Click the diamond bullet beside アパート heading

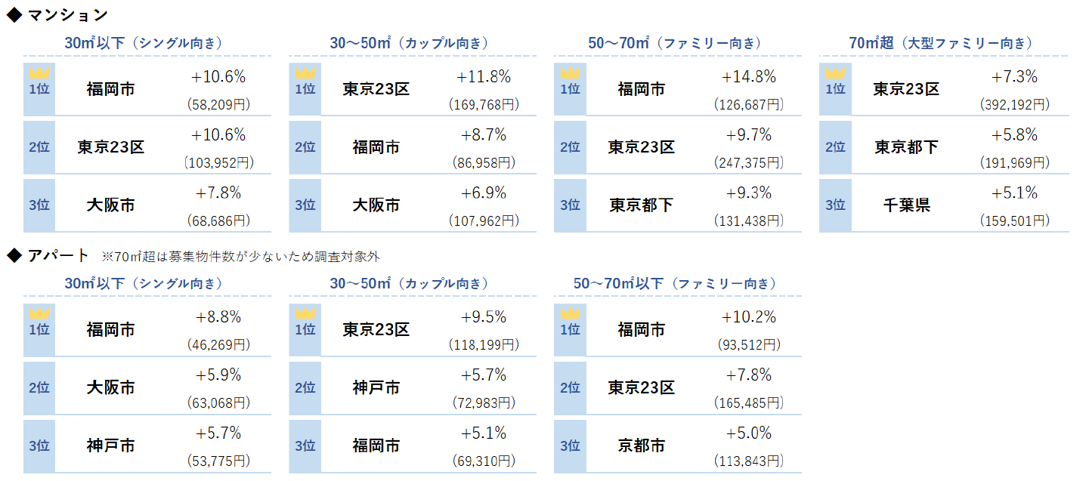pyautogui.click(x=13, y=256)
